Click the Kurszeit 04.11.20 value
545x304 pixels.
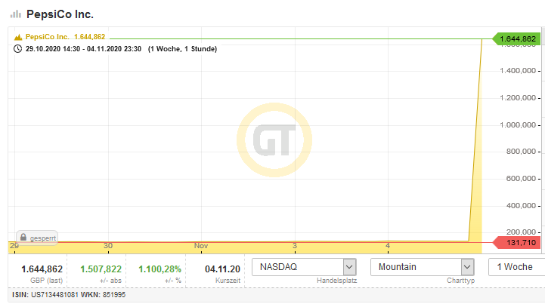click(222, 269)
